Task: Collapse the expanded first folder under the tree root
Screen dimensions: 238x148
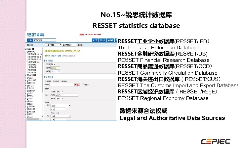Action: point(26,52)
